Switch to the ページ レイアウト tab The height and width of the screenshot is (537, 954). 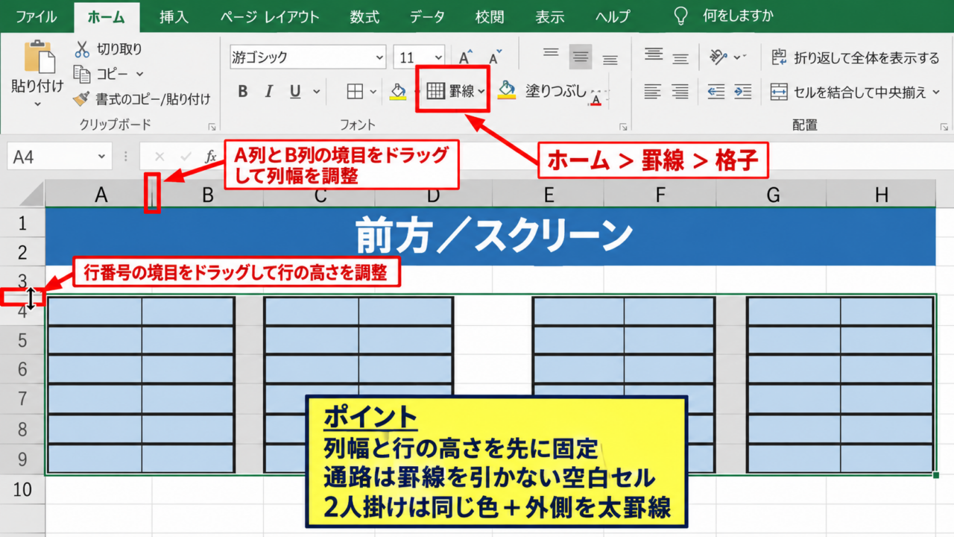point(271,16)
